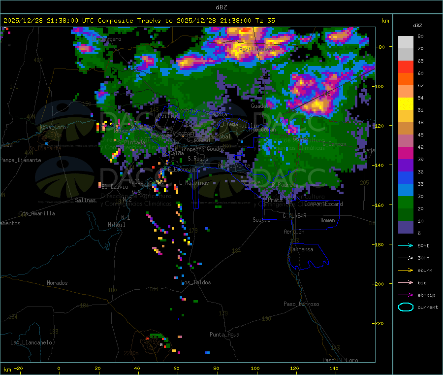Select the light gray 70–80 dBZ legend swatch
Screen dimensions: 443x375
click(x=406, y=42)
